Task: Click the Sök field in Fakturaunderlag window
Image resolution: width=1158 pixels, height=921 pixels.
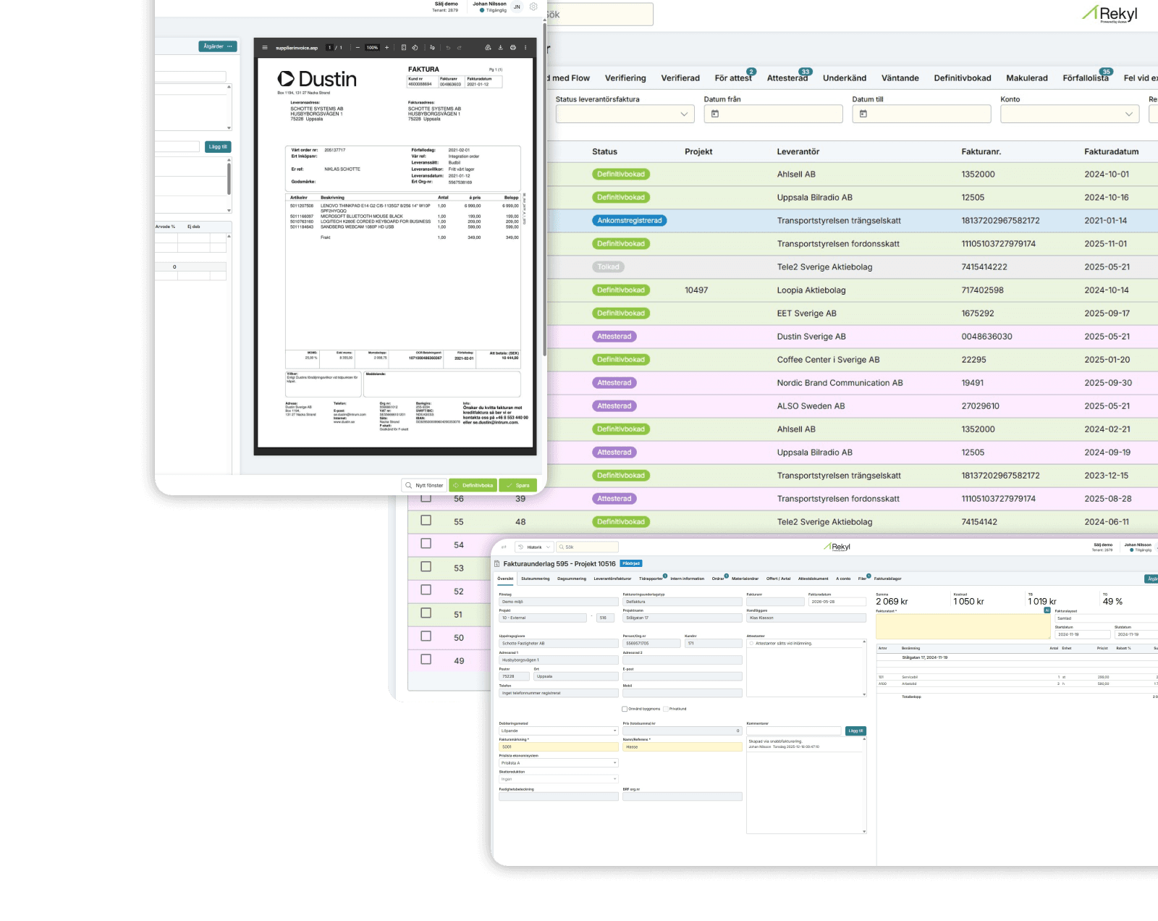Action: 588,547
